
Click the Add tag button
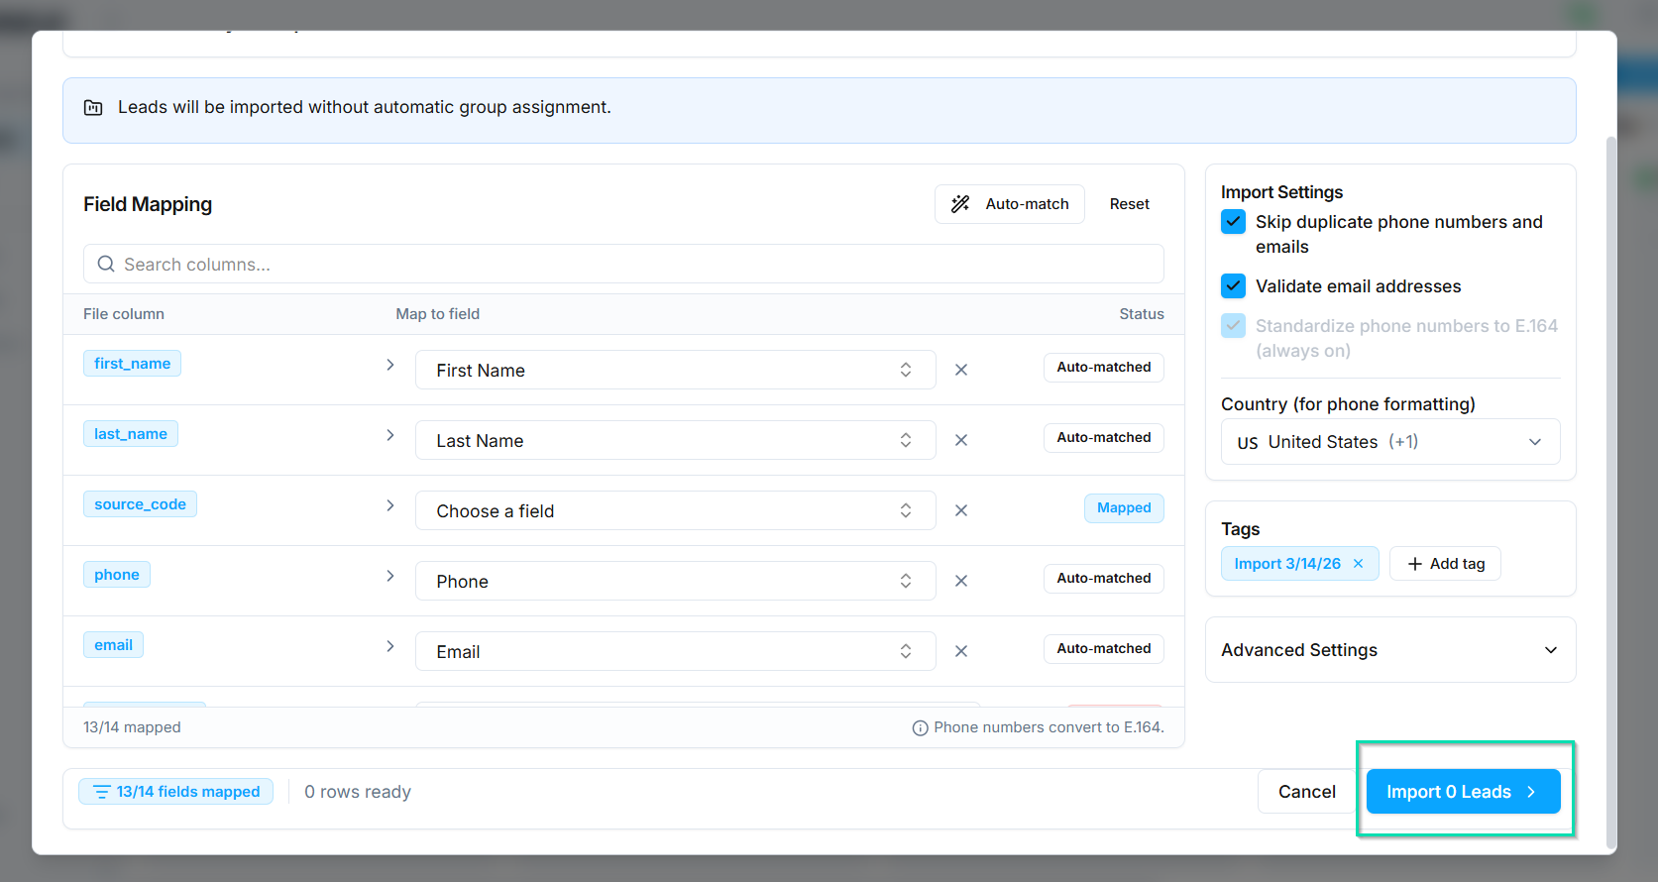[1445, 564]
